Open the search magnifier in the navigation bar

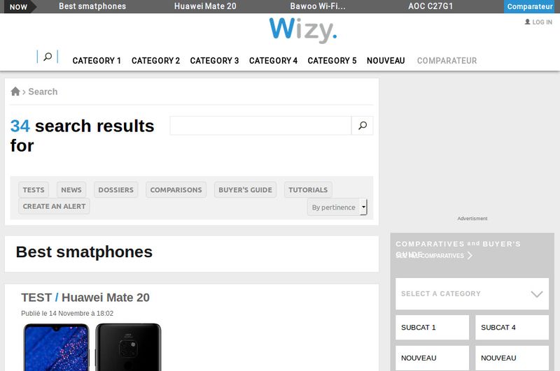pos(48,57)
